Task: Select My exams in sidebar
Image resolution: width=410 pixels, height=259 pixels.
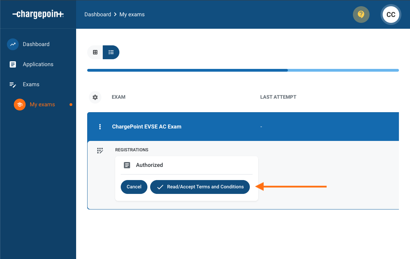Action: point(42,105)
